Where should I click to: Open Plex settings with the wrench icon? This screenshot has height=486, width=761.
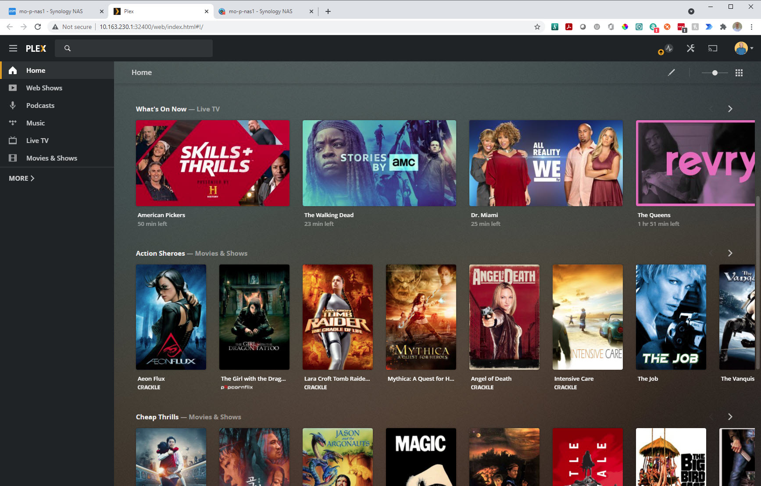click(690, 48)
